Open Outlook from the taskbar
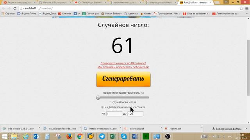250x140 pixels. coord(36,136)
